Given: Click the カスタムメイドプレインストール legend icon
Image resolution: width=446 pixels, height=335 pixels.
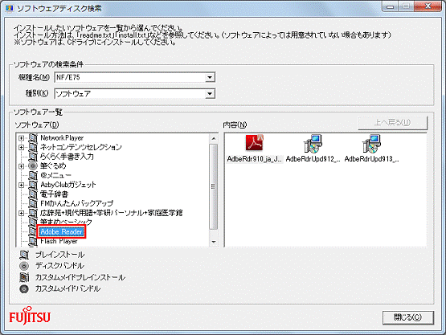Looking at the screenshot, I should point(24,277).
